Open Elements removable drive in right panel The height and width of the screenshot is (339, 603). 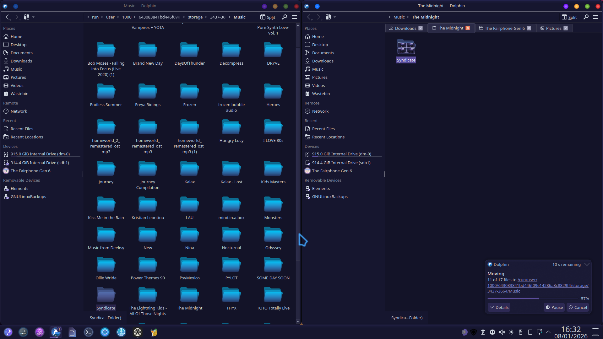321,188
